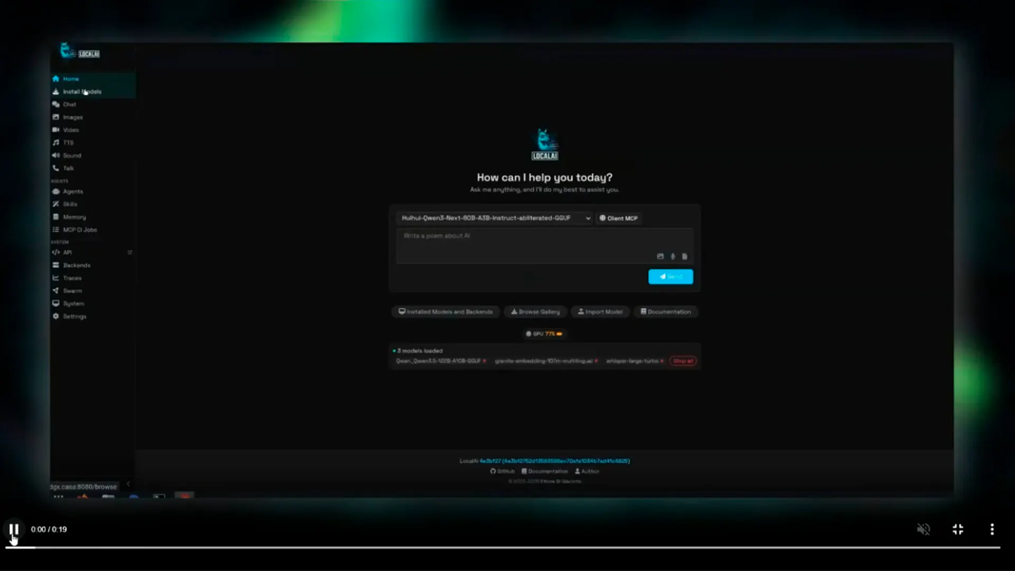This screenshot has height=571, width=1015.
Task: Open the Images generation page
Action: [x=93, y=117]
